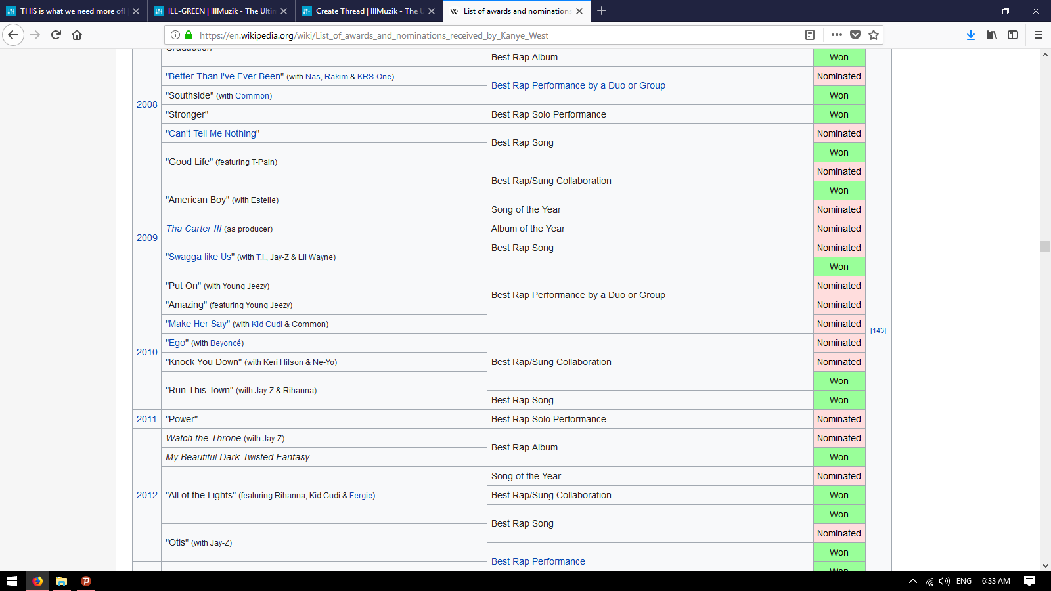Open "Better Than I've Ever Been" link

pyautogui.click(x=225, y=76)
